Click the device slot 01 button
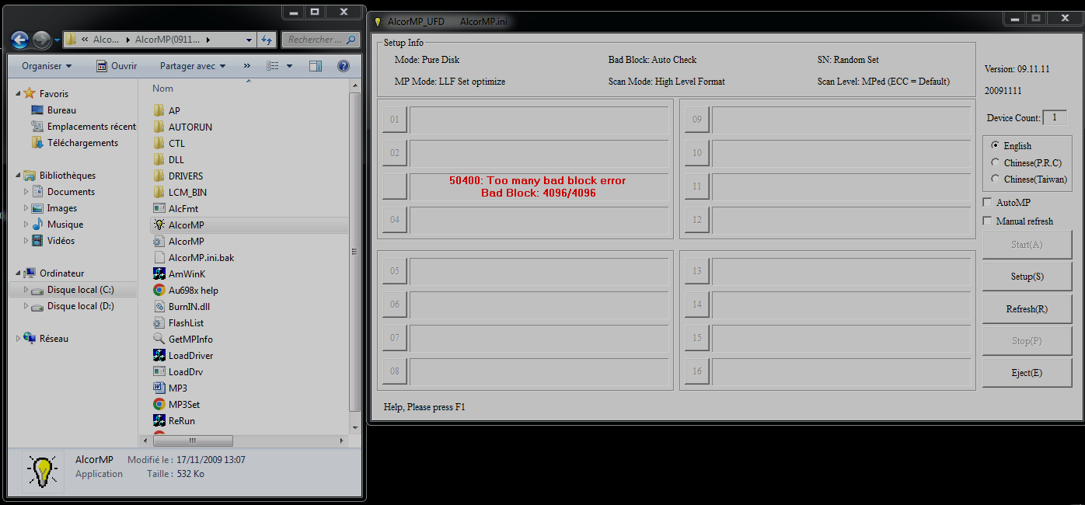 [x=395, y=120]
